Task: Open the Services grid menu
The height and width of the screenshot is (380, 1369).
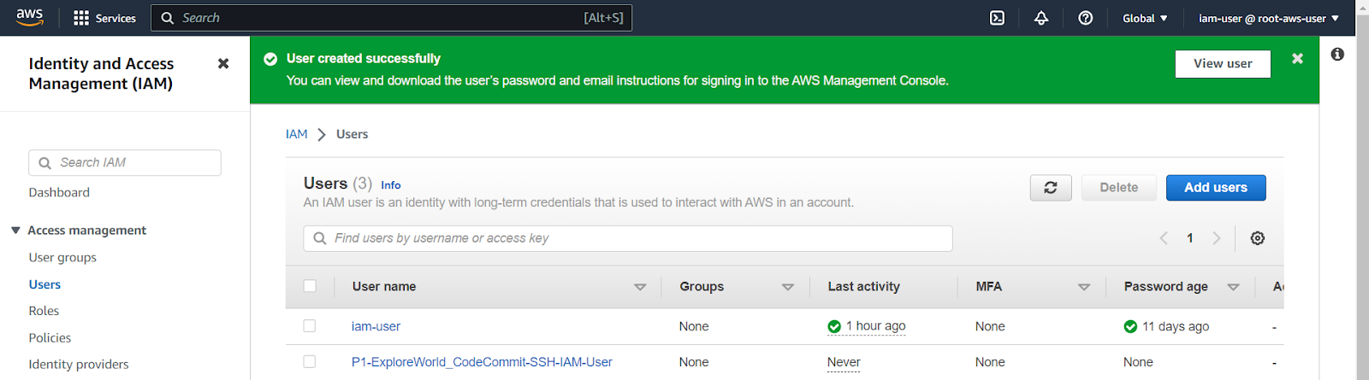Action: click(104, 18)
